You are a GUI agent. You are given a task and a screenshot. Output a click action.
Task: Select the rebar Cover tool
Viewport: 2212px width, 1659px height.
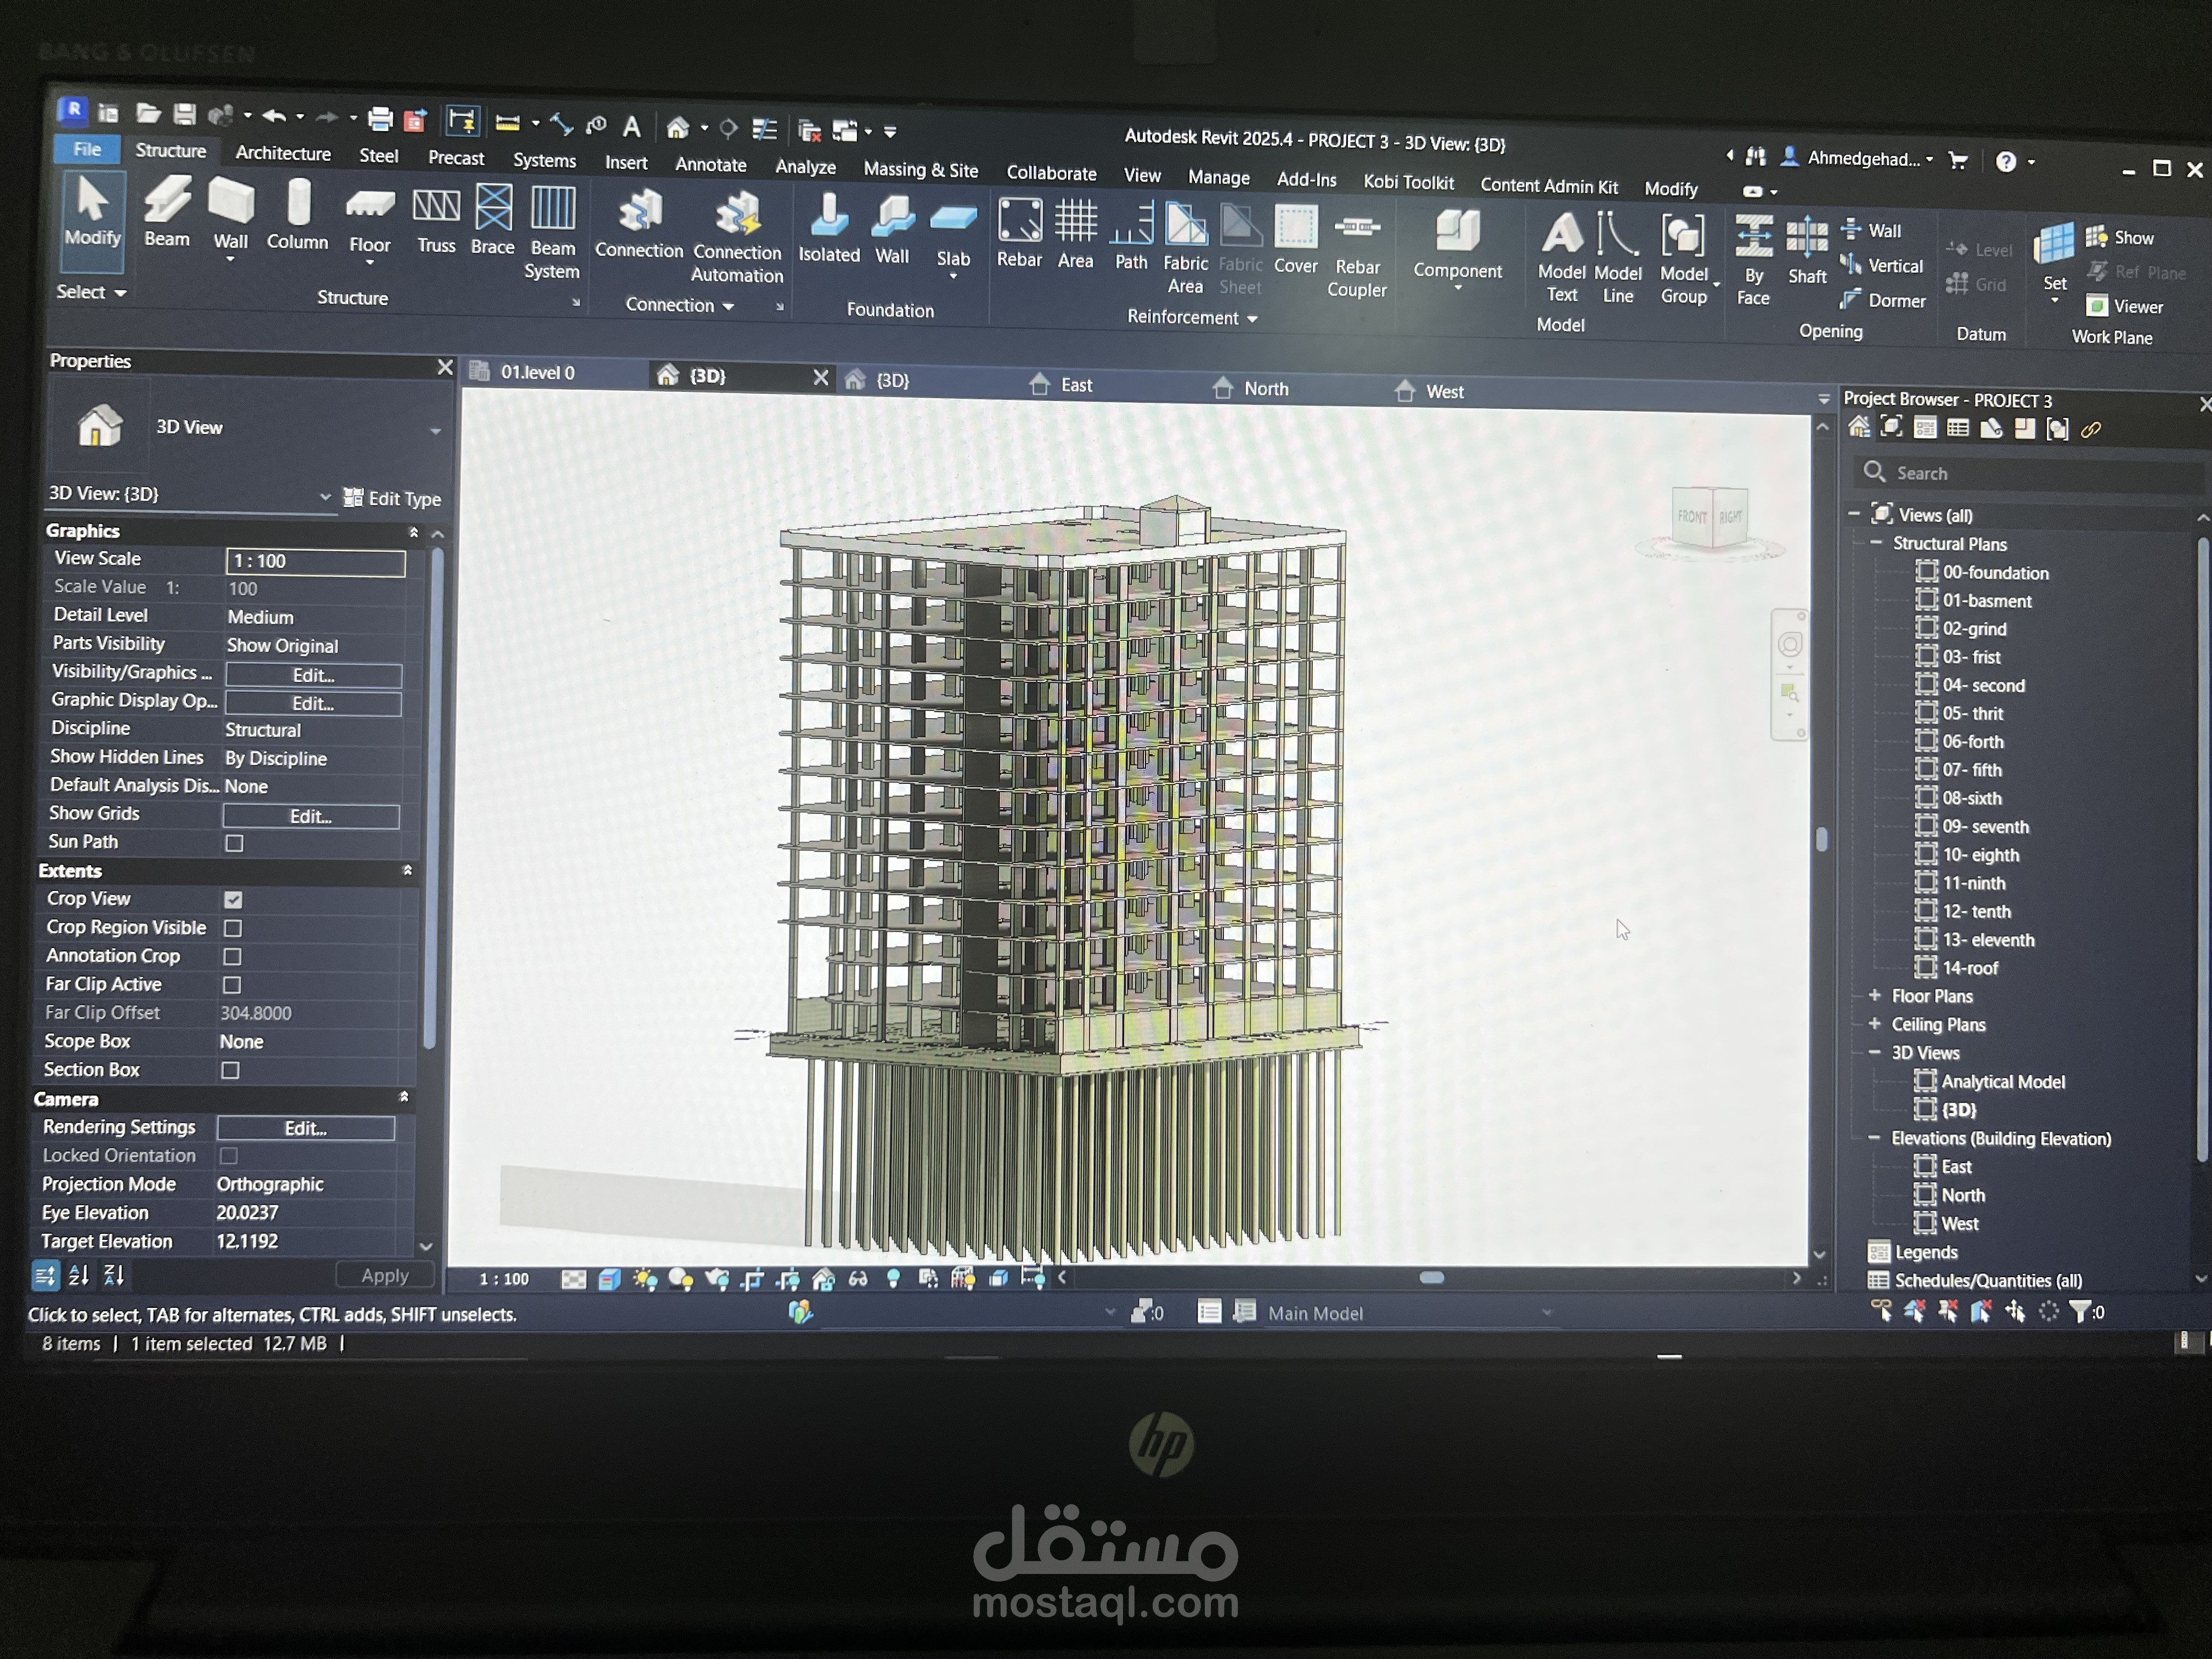[1296, 241]
